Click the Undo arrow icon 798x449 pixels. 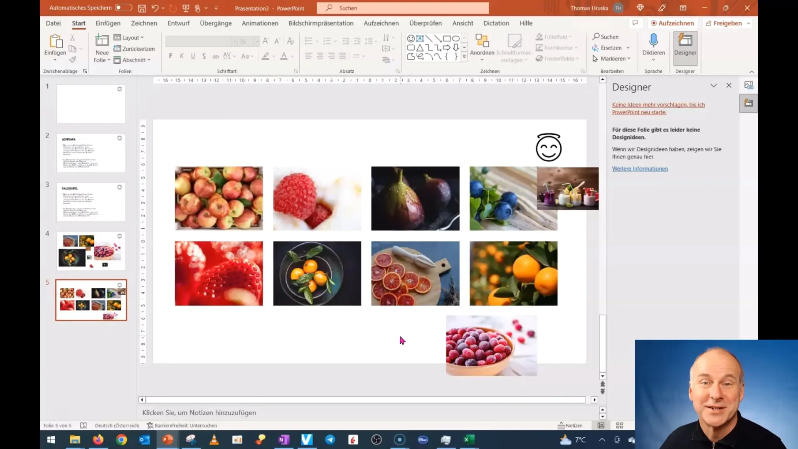pos(155,8)
